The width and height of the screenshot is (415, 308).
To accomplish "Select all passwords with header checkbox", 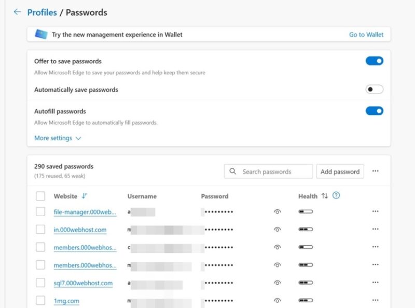I will click(40, 196).
